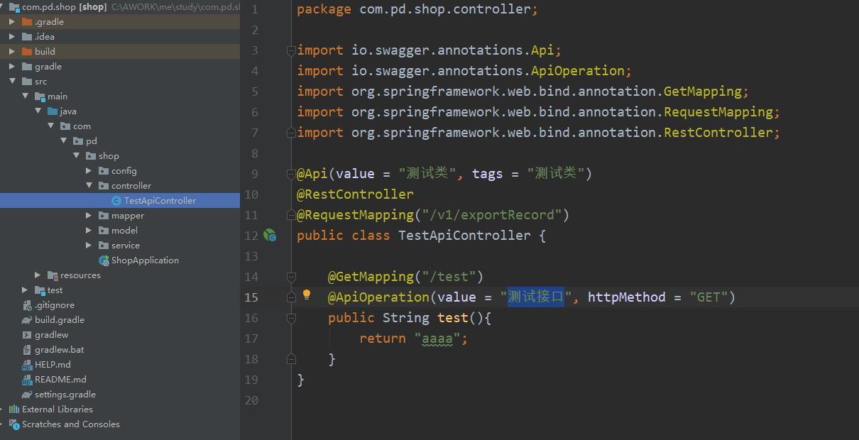
Task: Click the orange build folder icon
Action: pyautogui.click(x=27, y=52)
